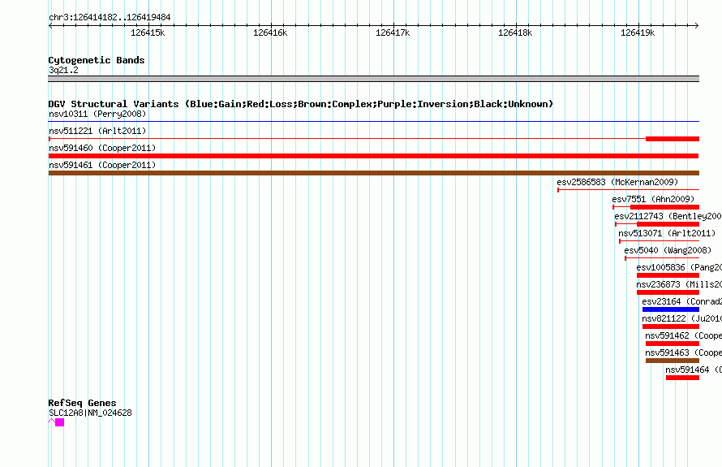722x467 pixels.
Task: Open esv1005836 (Pang) variant label
Action: (x=679, y=267)
